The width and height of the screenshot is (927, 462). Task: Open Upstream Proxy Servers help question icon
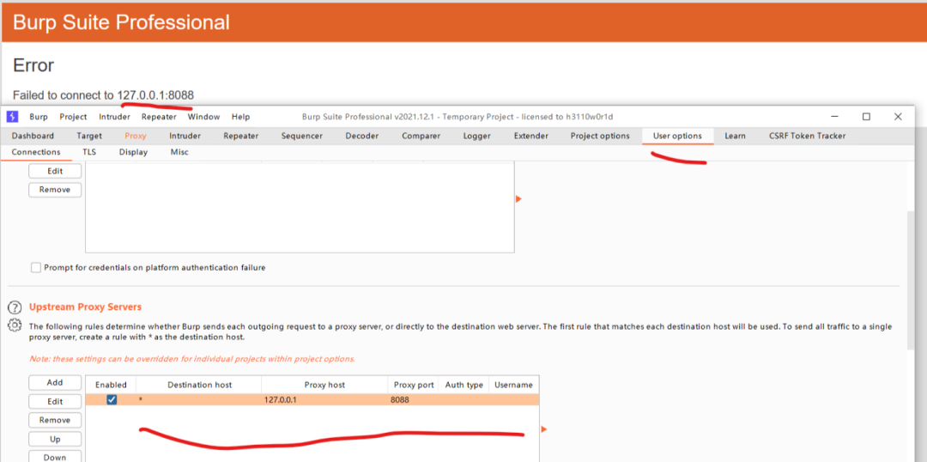pyautogui.click(x=15, y=307)
